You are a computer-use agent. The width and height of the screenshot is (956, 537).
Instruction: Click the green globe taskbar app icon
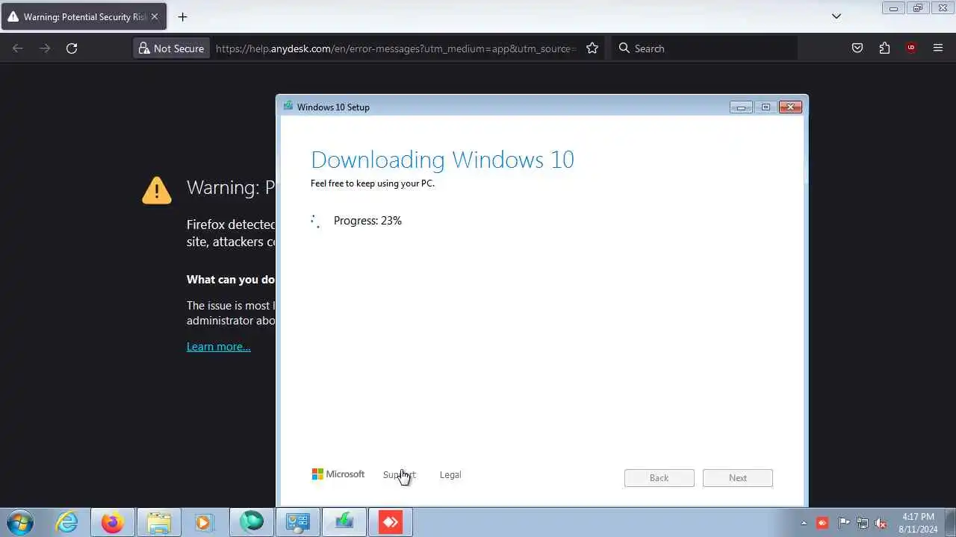[x=252, y=522]
